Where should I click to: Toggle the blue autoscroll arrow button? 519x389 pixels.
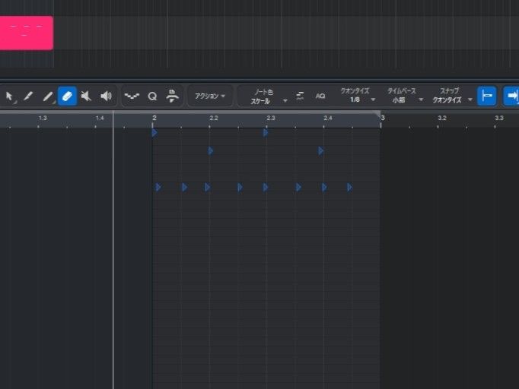click(x=511, y=96)
